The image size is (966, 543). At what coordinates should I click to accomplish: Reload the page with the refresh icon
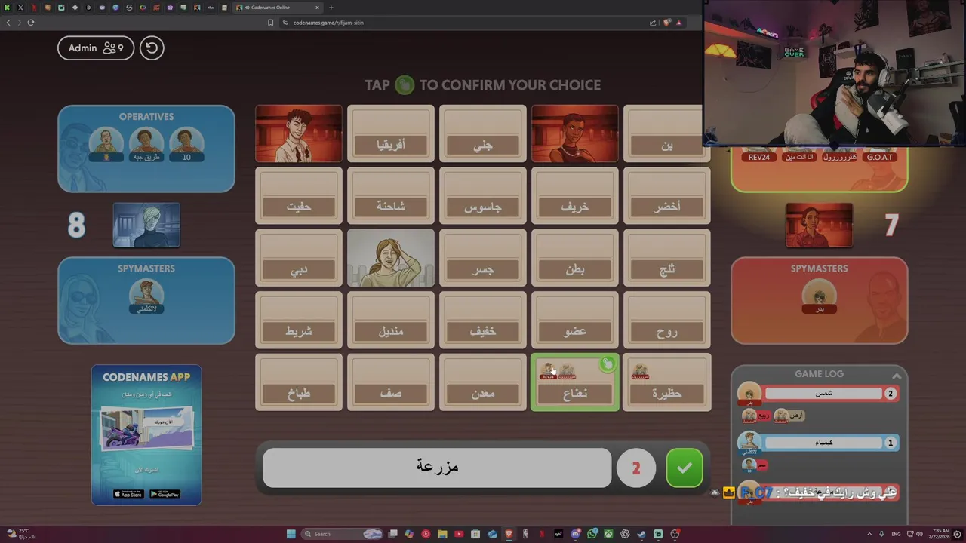[x=31, y=23]
